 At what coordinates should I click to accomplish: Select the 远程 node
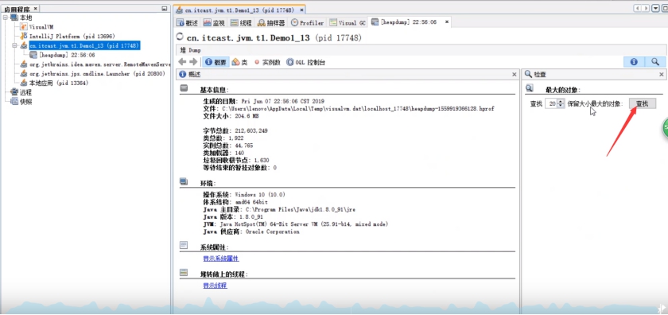point(25,92)
